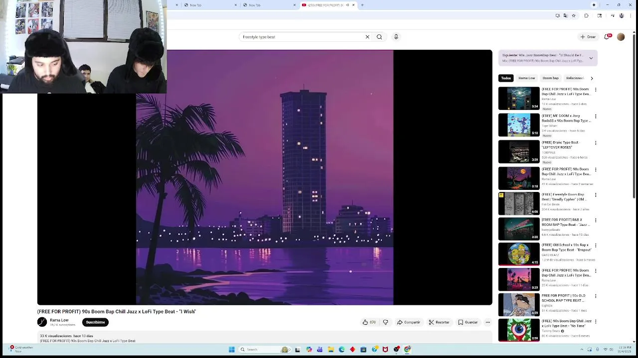Open options menu for Drake Type Beat video
Screen dimensions: 638x358
pyautogui.click(x=596, y=143)
